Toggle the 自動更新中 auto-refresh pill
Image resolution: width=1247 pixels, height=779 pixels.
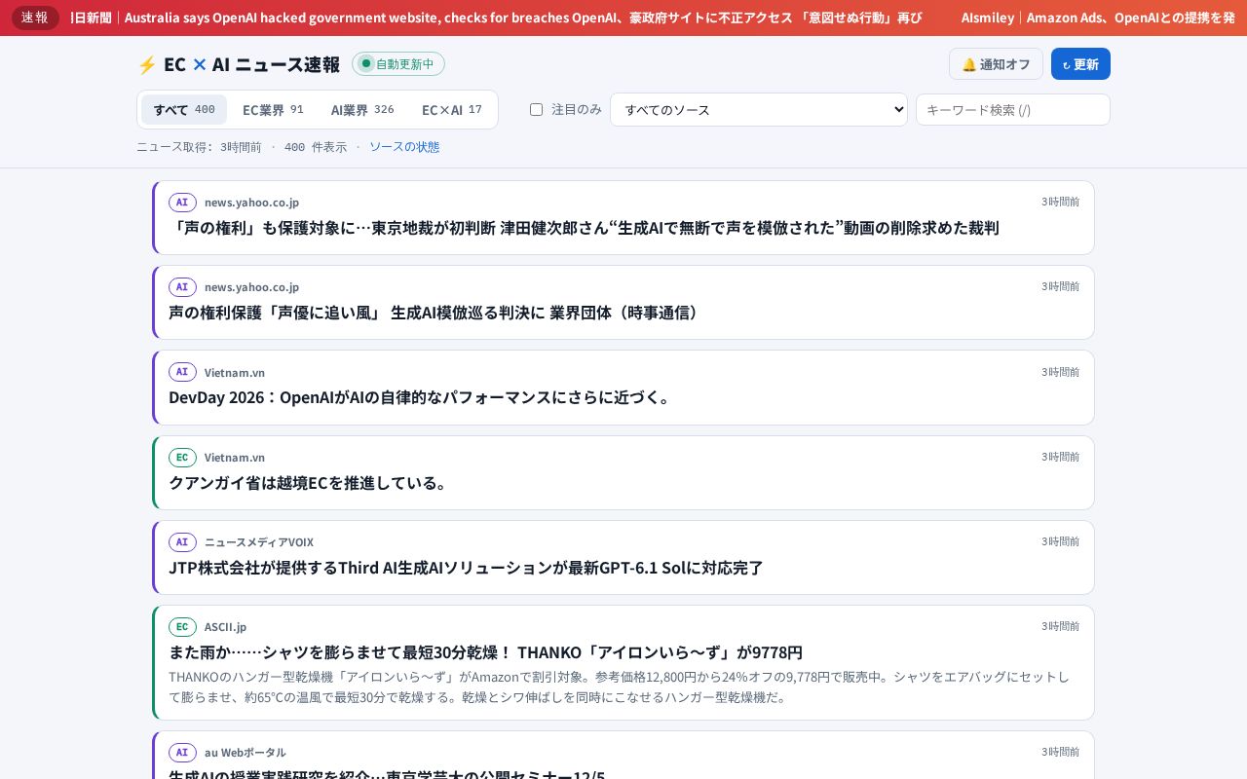click(398, 63)
